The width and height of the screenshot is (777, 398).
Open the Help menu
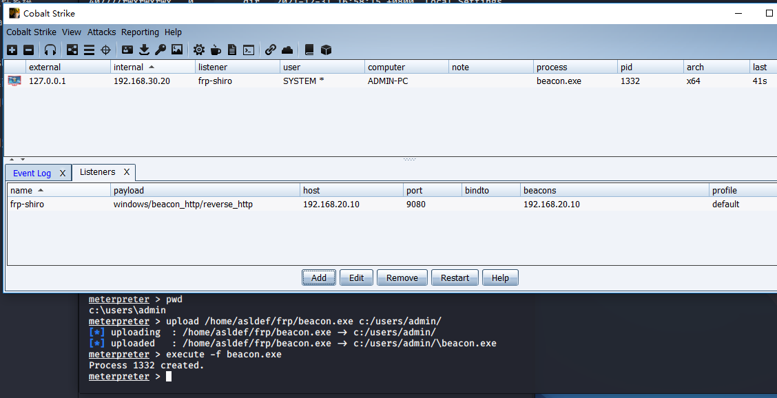173,32
